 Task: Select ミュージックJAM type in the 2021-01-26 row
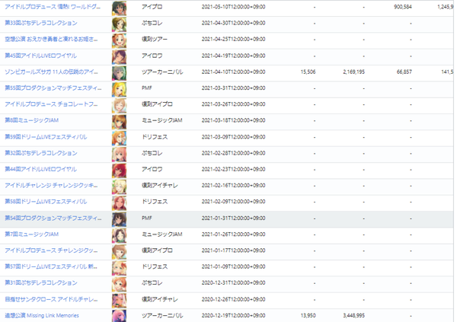tap(162, 234)
